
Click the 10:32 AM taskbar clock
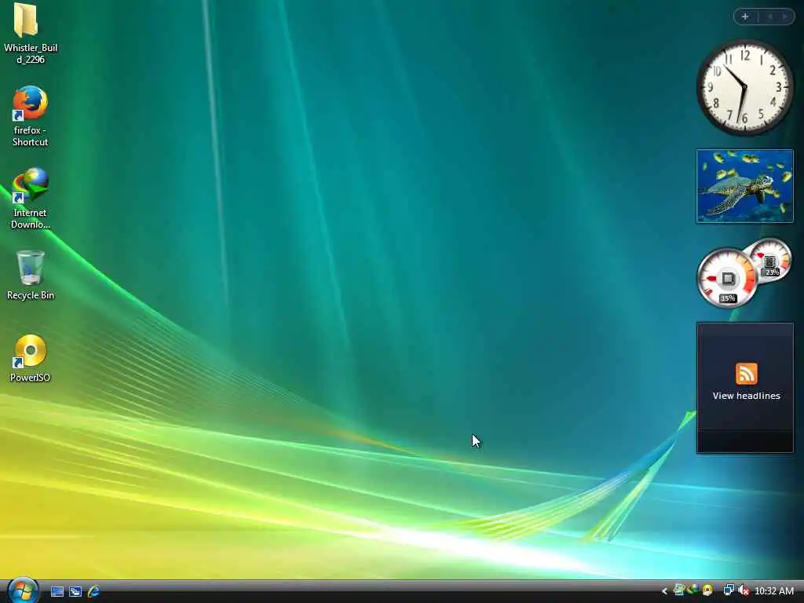774,591
